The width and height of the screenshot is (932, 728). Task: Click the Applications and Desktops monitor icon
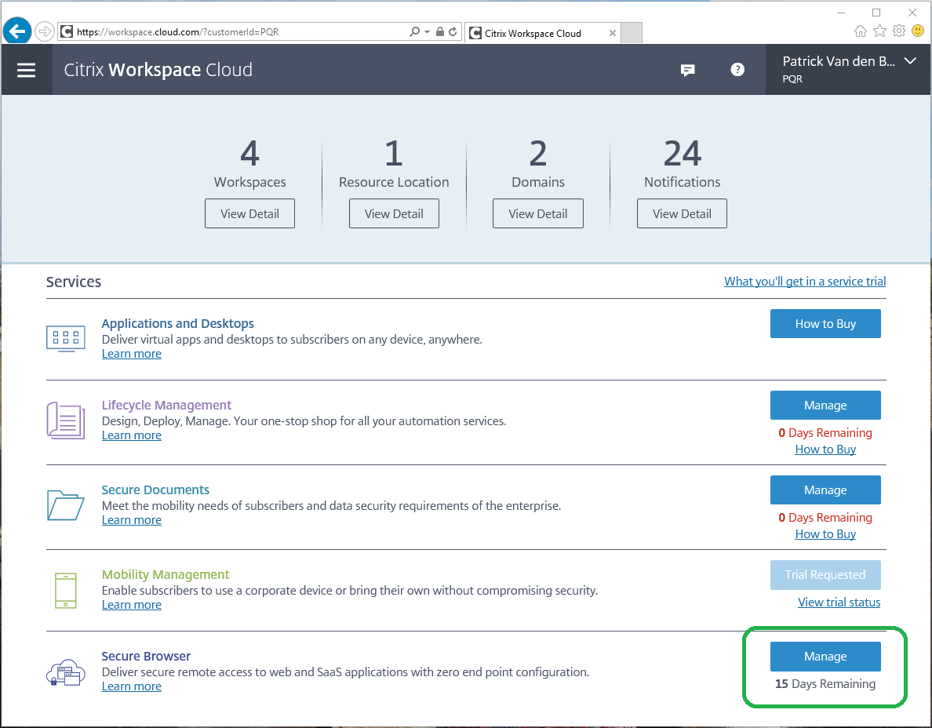point(65,338)
